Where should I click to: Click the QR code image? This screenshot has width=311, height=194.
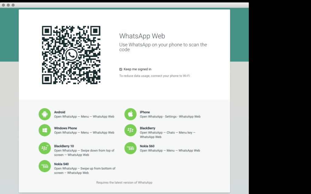71,55
